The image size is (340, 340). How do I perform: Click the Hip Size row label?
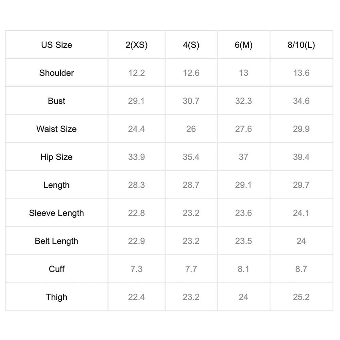(x=56, y=157)
